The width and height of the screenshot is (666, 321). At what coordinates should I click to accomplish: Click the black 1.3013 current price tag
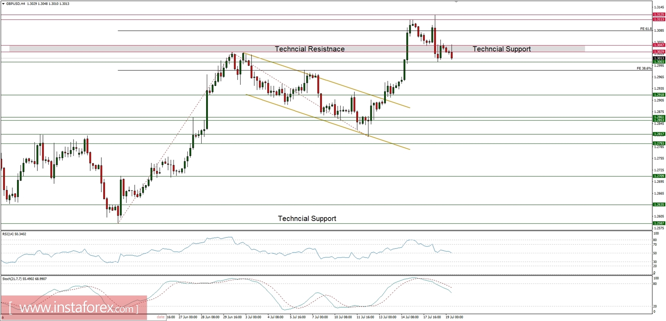(659, 58)
